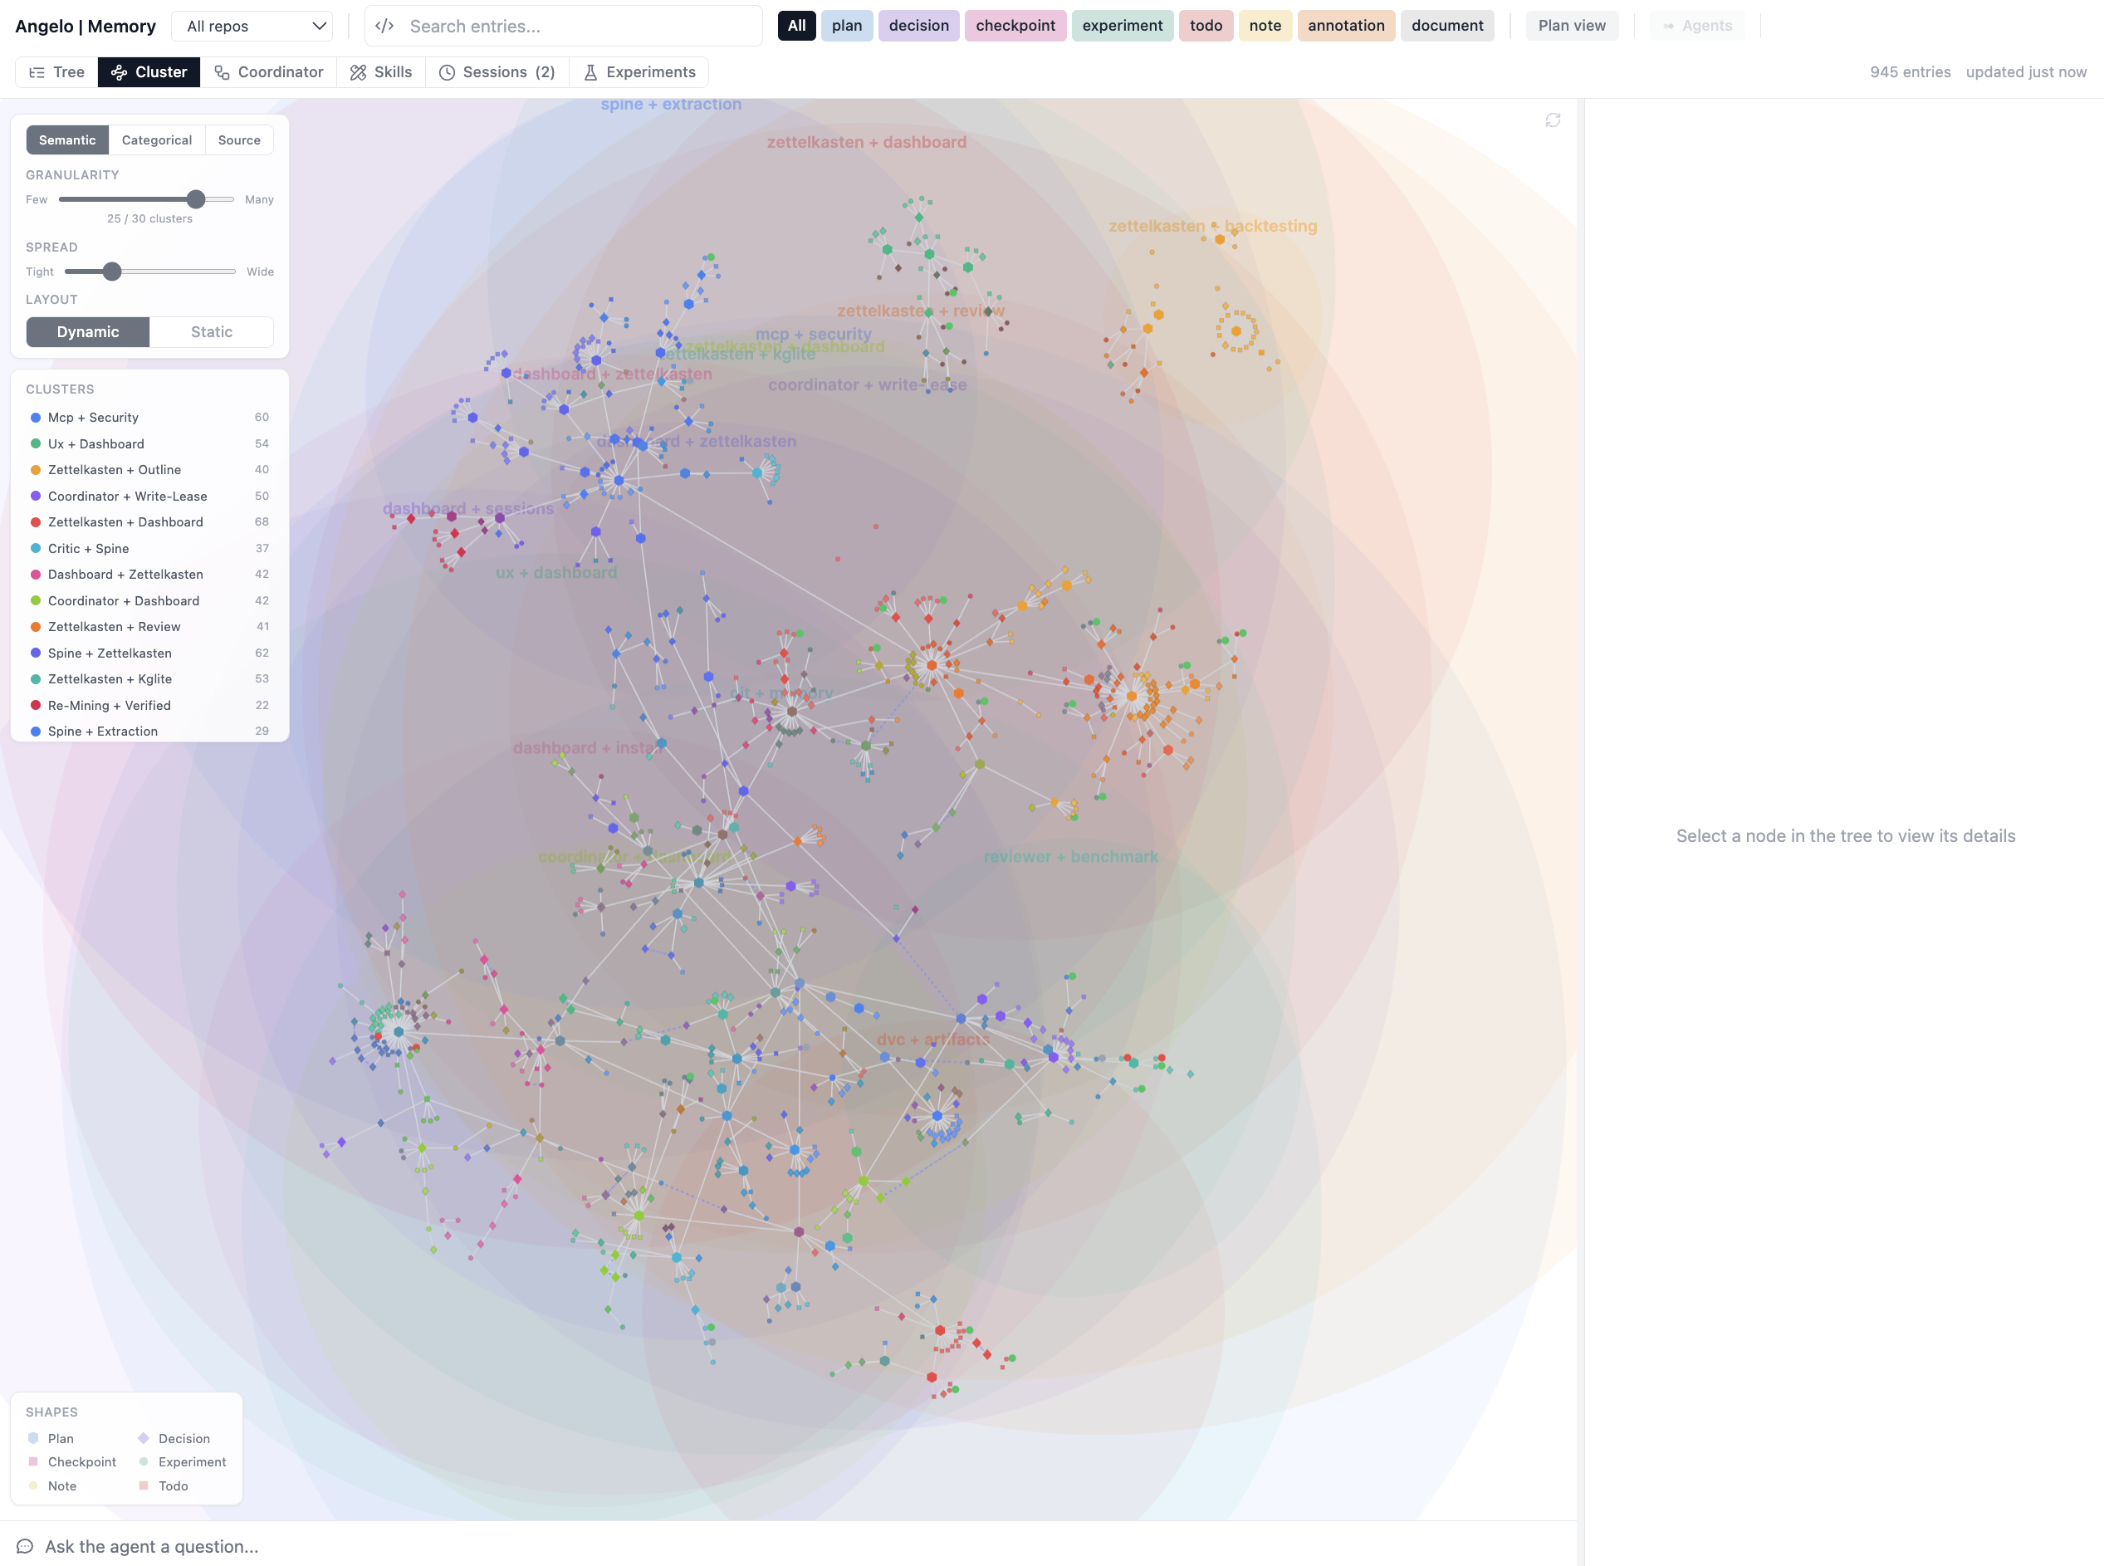The height and width of the screenshot is (1566, 2104).
Task: Choose Dynamic layout
Action: tap(87, 332)
